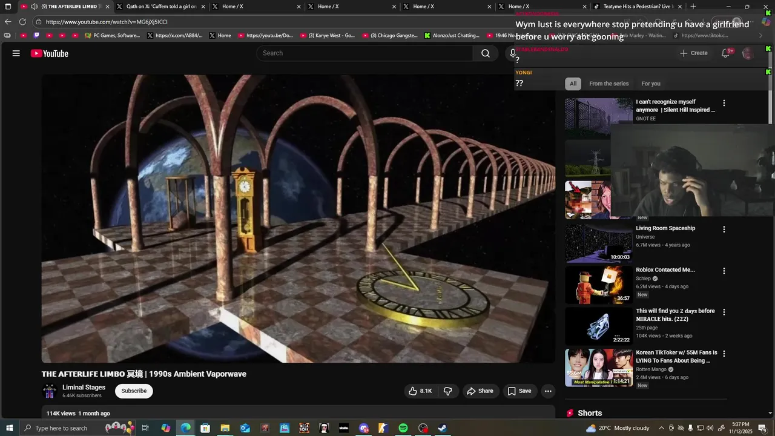Show hidden system tray icons

click(x=662, y=428)
